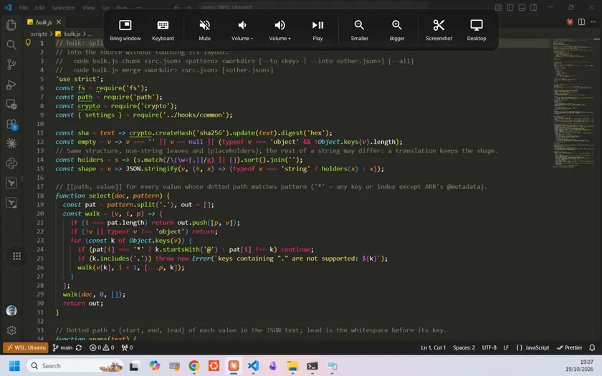The image size is (602, 376).
Task: Click the lightbulb code action on line 1
Action: point(28,42)
